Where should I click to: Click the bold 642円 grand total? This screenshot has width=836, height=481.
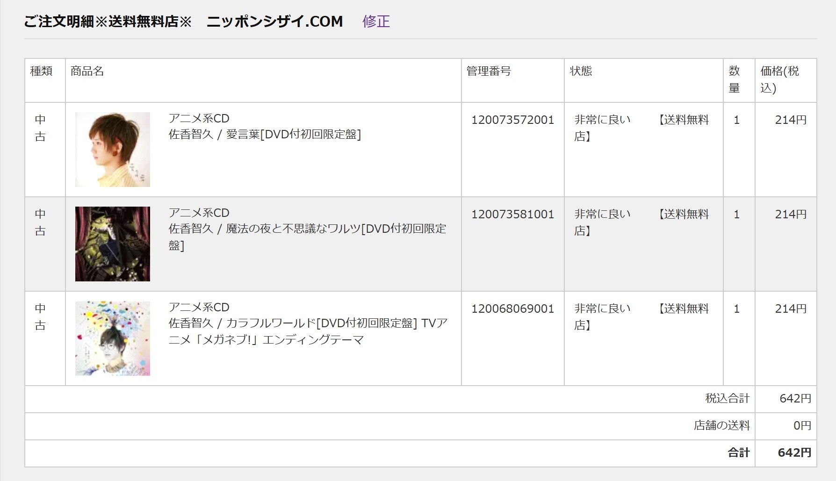(x=794, y=453)
